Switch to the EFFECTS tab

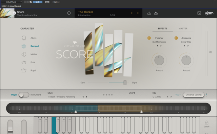163,28
